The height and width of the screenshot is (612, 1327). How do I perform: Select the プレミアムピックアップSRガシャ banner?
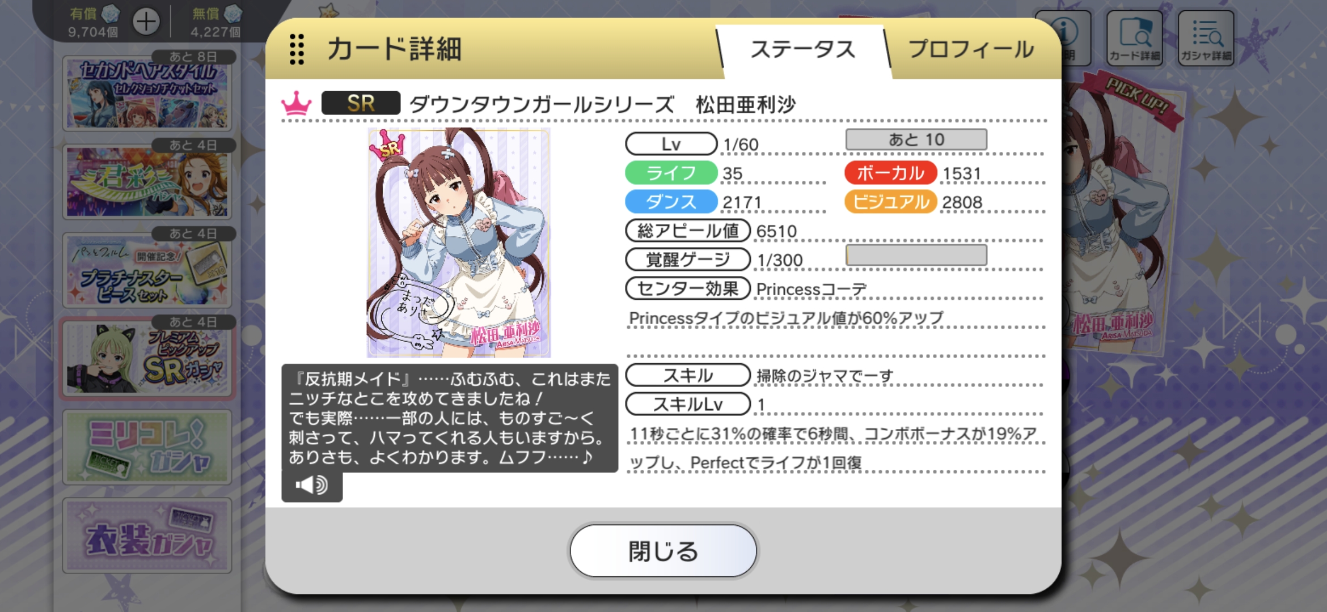[x=147, y=358]
